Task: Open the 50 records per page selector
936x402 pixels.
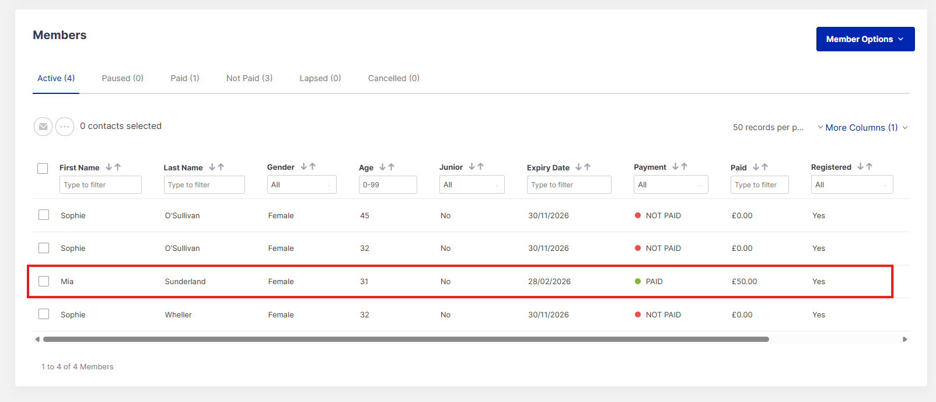Action: click(768, 128)
